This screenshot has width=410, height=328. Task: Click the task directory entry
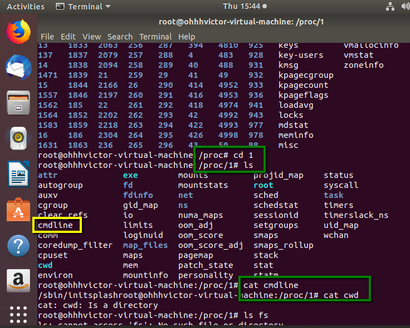point(334,195)
